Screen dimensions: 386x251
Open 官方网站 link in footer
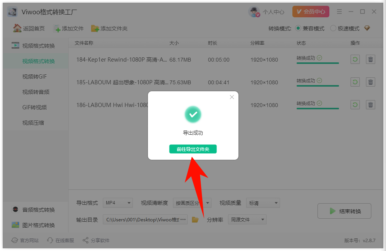pyautogui.click(x=25, y=240)
